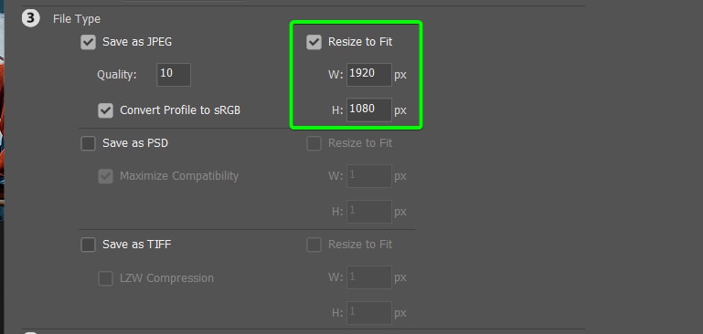703x334 pixels.
Task: Enable the Save as TIFF checkbox
Action: (88, 245)
